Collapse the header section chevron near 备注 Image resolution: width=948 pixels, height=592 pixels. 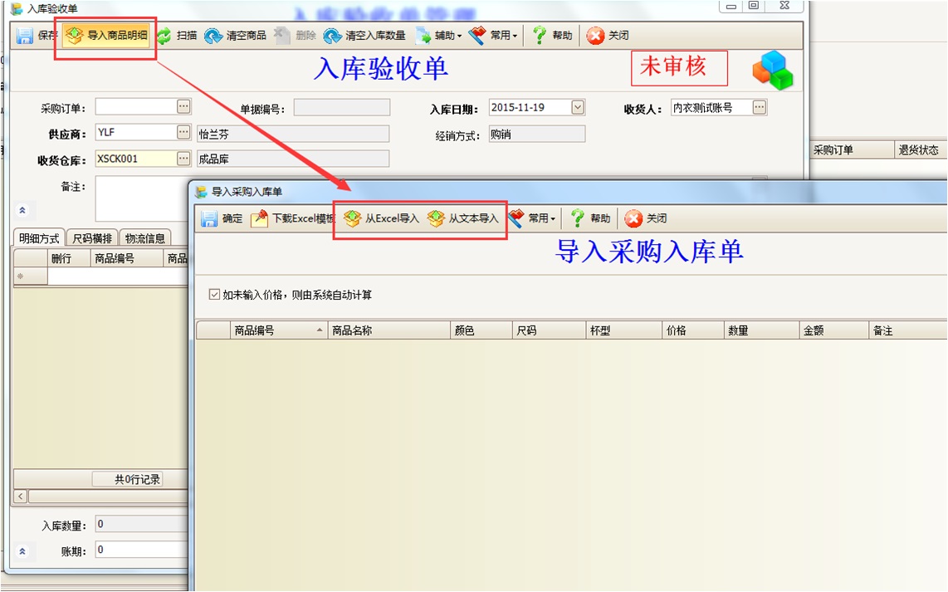click(x=22, y=211)
